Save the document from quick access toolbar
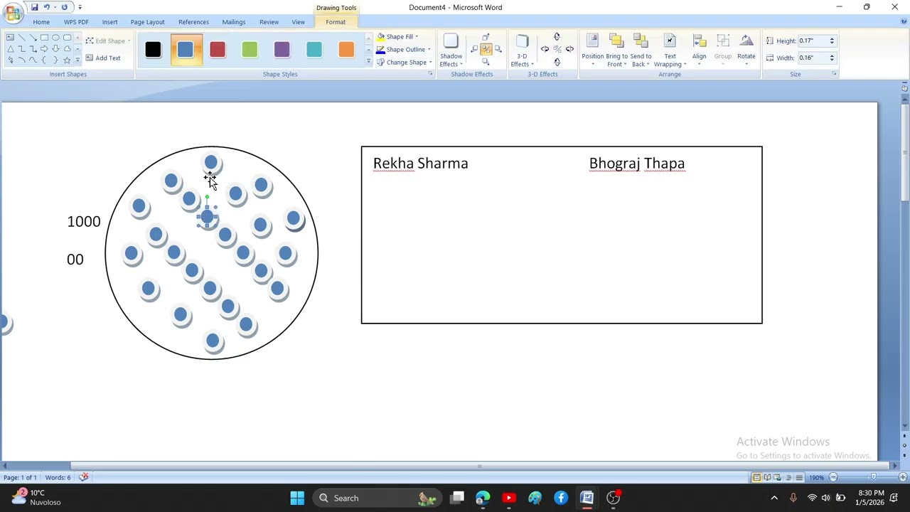 (34, 7)
